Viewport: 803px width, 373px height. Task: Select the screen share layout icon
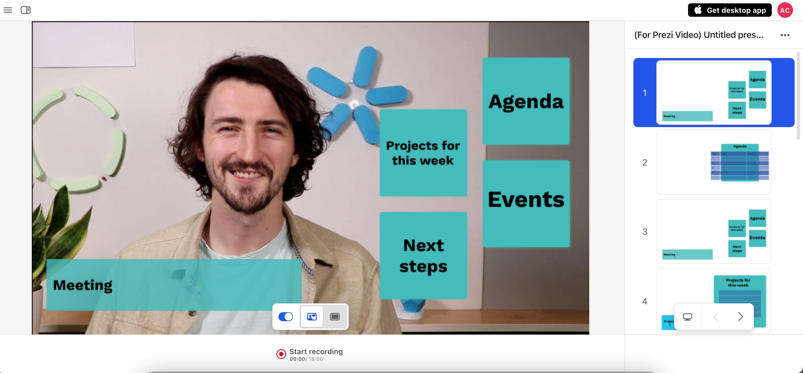[334, 316]
